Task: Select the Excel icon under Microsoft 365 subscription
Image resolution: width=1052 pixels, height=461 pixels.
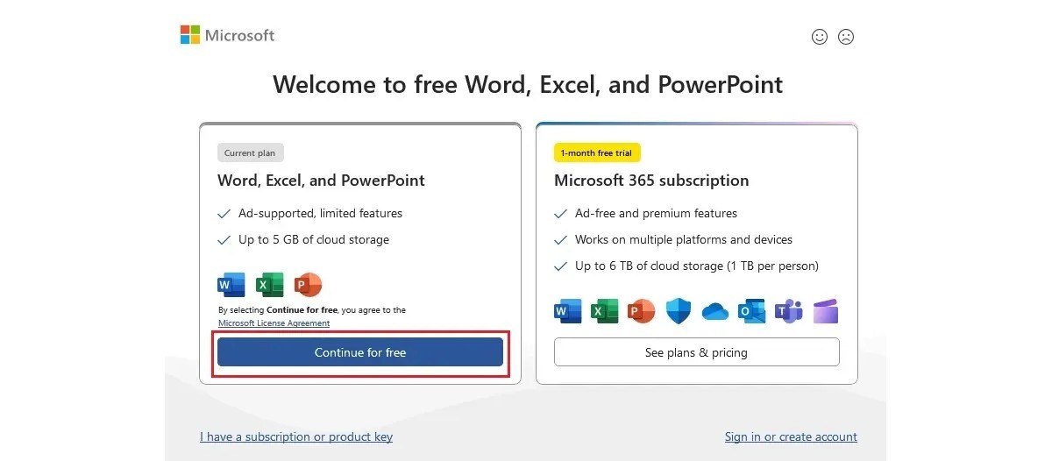Action: (x=605, y=311)
